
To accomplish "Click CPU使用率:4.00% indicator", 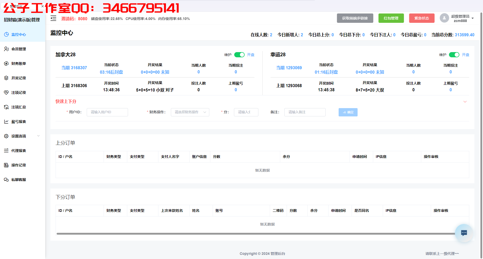I will [x=140, y=19].
